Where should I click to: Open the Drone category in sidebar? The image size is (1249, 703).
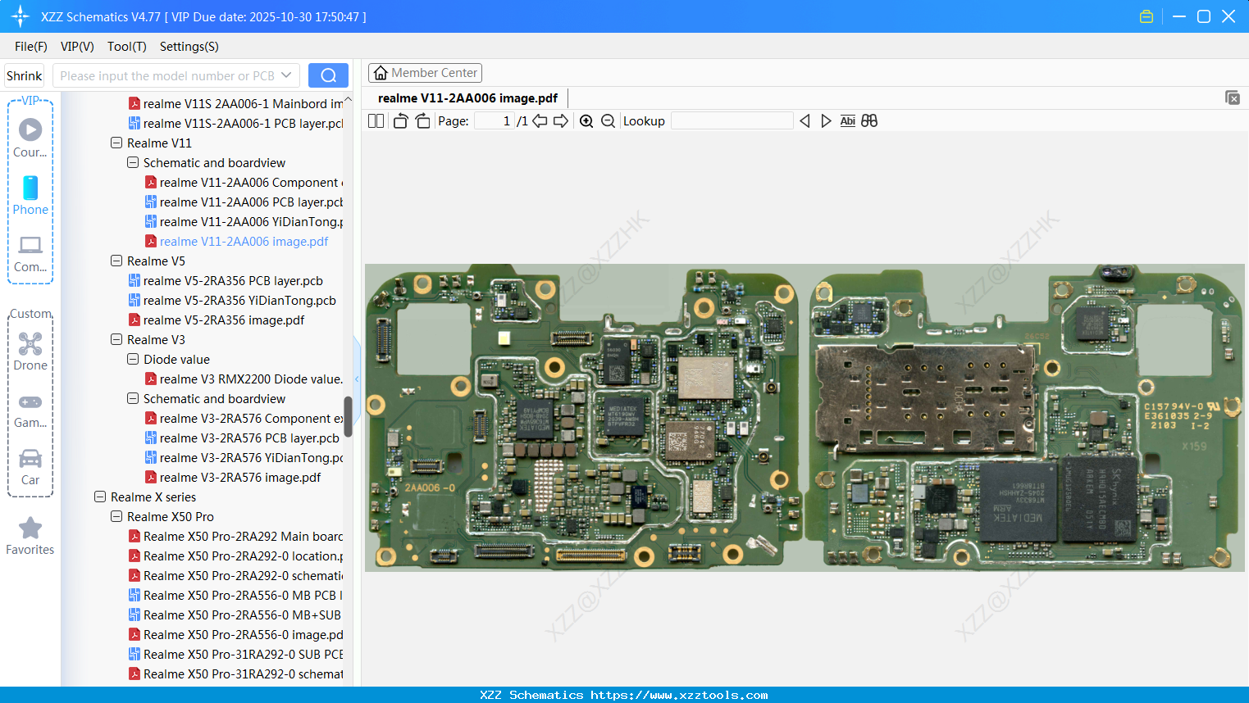click(30, 351)
